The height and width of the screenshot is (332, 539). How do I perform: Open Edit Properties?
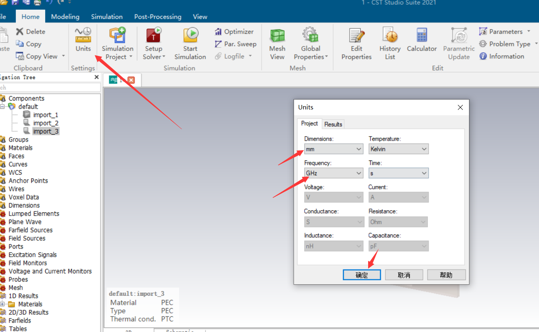(356, 43)
